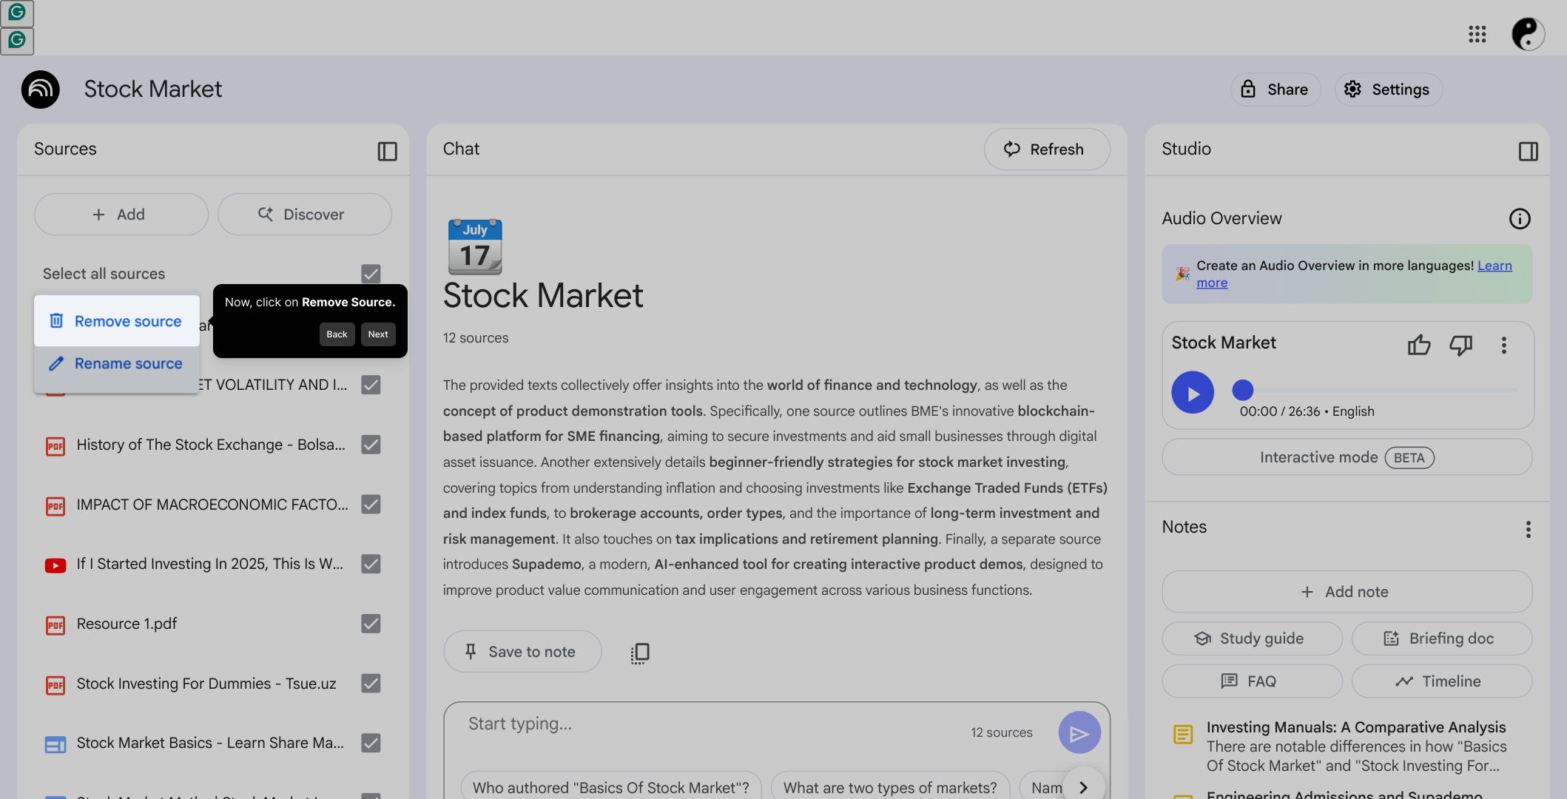Click YouTube icon of If I Started Investing
This screenshot has height=799, width=1567.
click(55, 565)
